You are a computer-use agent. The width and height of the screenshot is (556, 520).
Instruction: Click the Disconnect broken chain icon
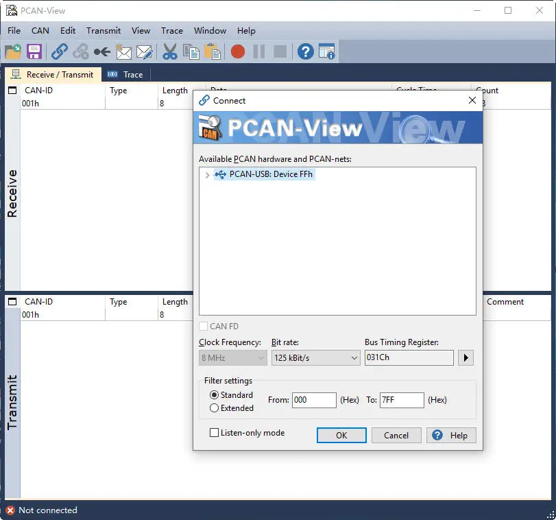(81, 51)
